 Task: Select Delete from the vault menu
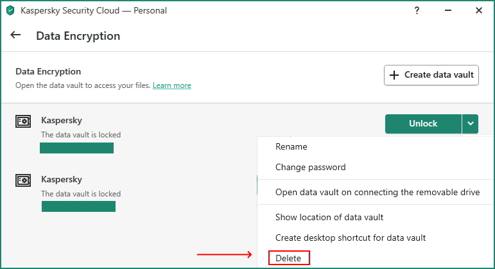[288, 258]
